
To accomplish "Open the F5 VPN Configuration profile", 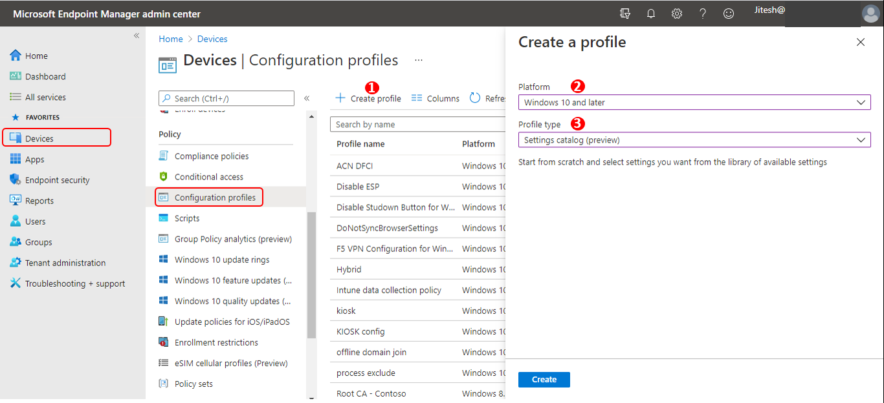I will click(x=395, y=249).
